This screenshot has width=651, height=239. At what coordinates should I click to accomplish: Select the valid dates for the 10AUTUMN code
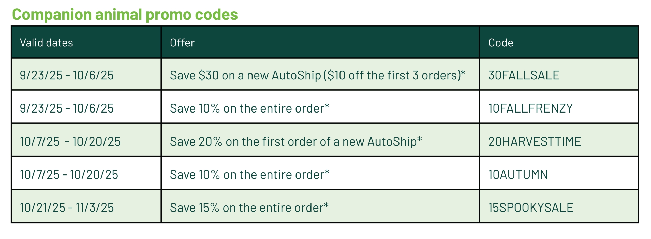[x=69, y=174]
